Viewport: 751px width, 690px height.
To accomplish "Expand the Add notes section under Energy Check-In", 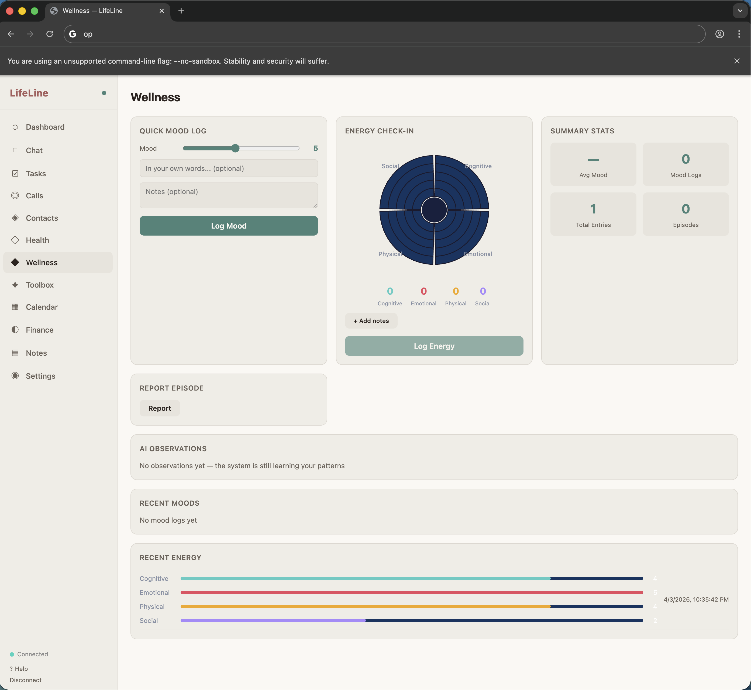I will (x=371, y=320).
